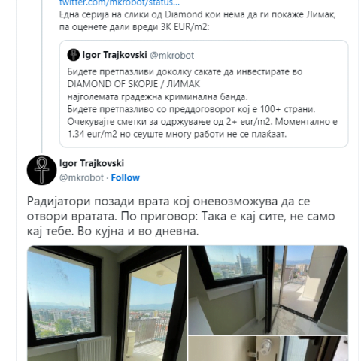Image resolution: width=361 pixels, height=361 pixels.
Task: Open the twitter.com/mkrobot/status link
Action: point(120,3)
